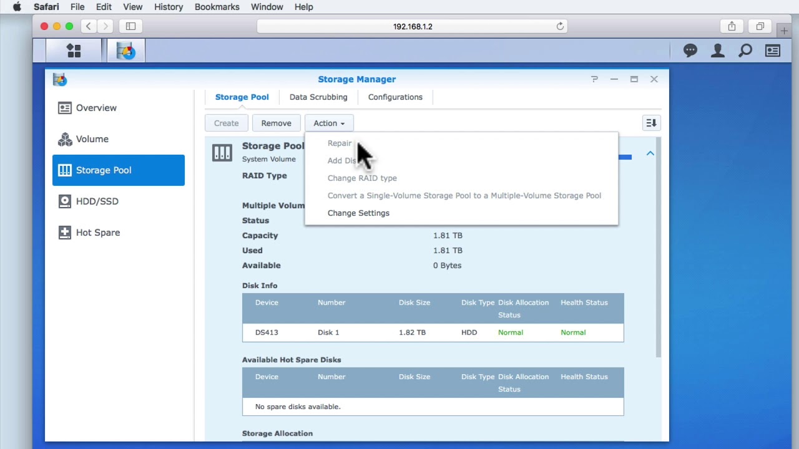Open the notifications chat bubble icon

(690, 51)
